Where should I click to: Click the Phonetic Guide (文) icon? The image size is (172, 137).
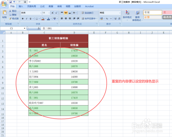[54, 19]
